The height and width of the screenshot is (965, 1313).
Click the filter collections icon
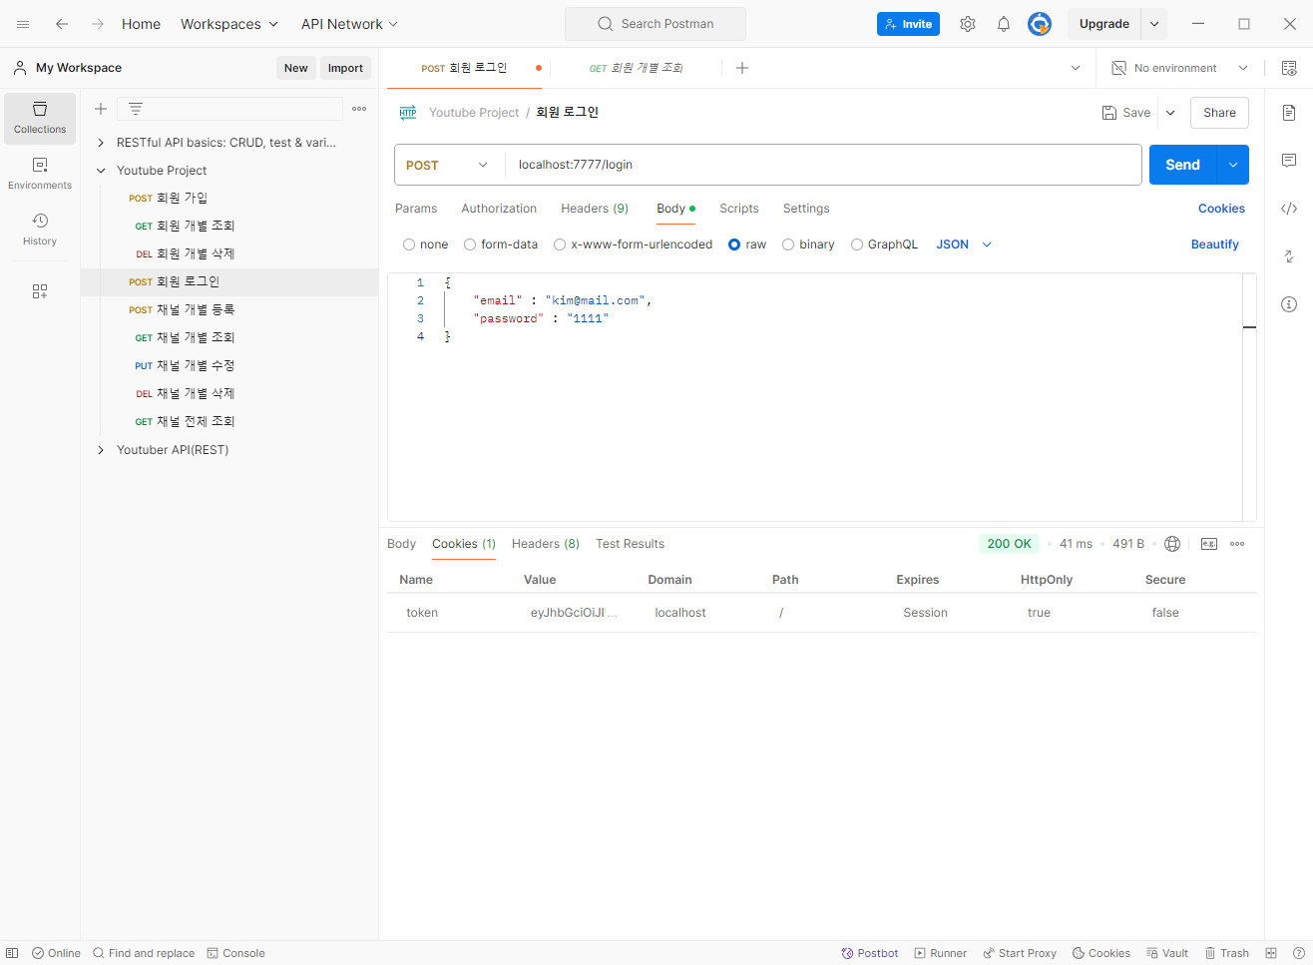point(136,109)
